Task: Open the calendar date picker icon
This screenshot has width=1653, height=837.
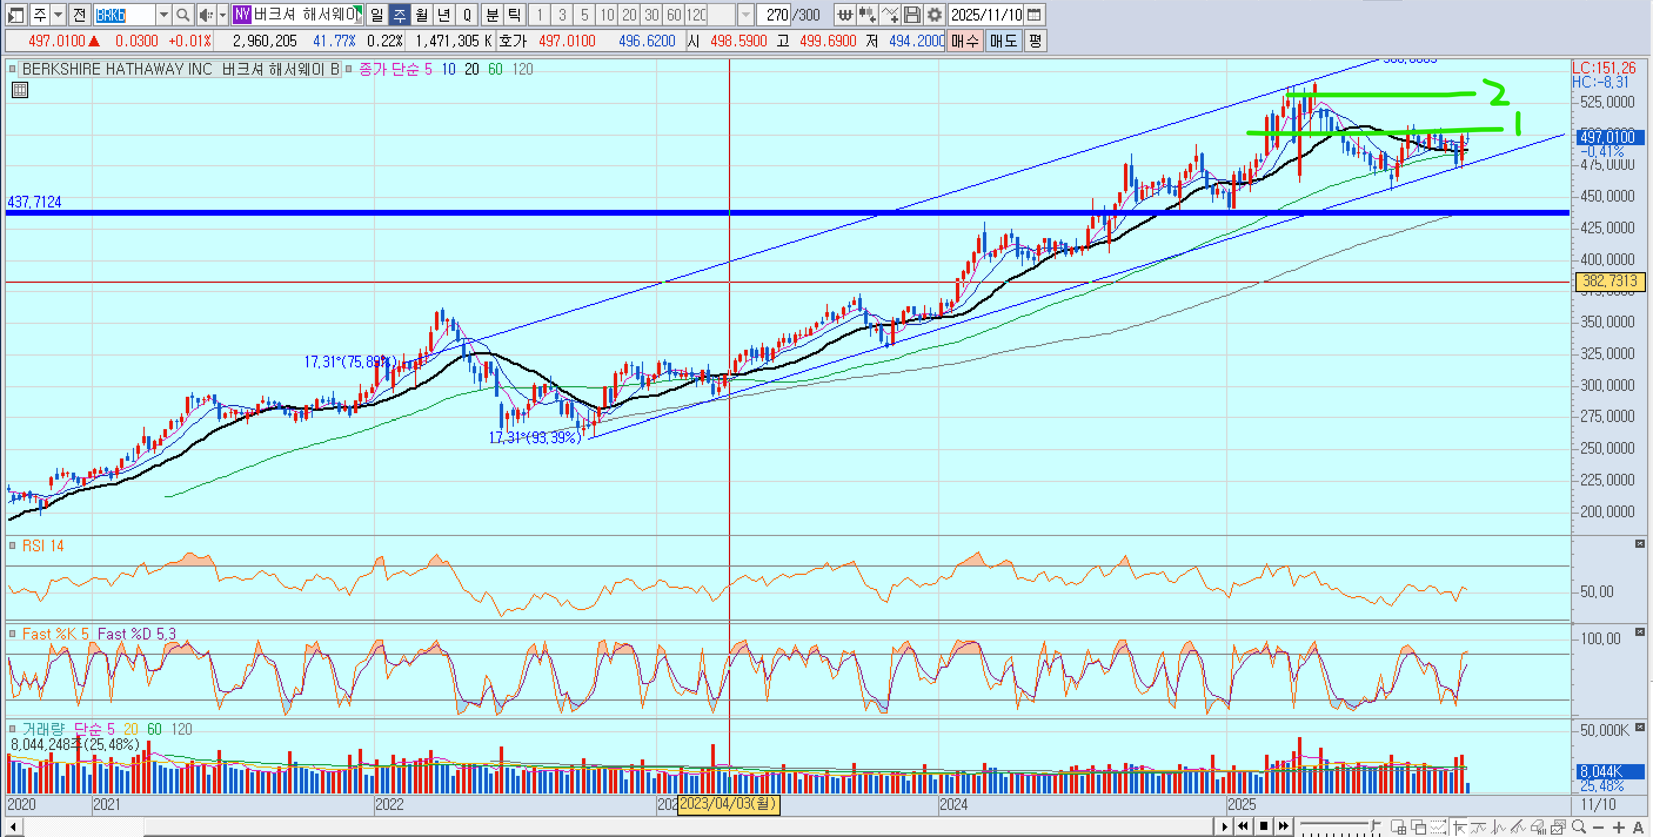Action: pyautogui.click(x=1033, y=14)
